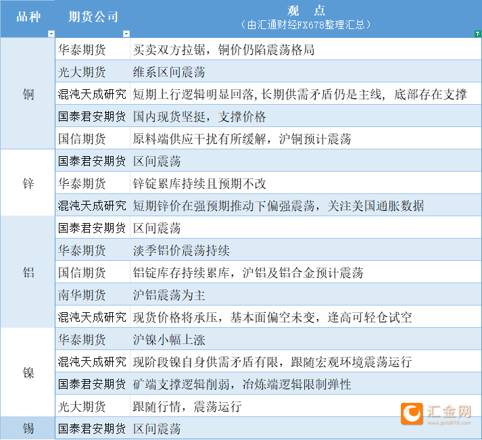Click 光大期货 in the 镍 section
The height and width of the screenshot is (440, 482).
pos(93,406)
